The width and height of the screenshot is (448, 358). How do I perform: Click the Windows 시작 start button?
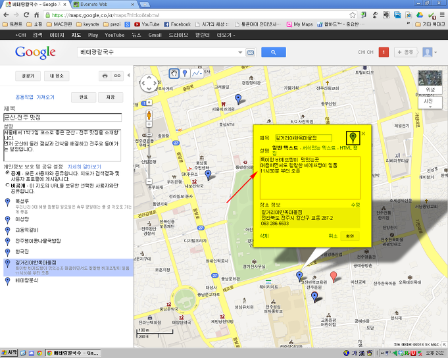[9, 353]
